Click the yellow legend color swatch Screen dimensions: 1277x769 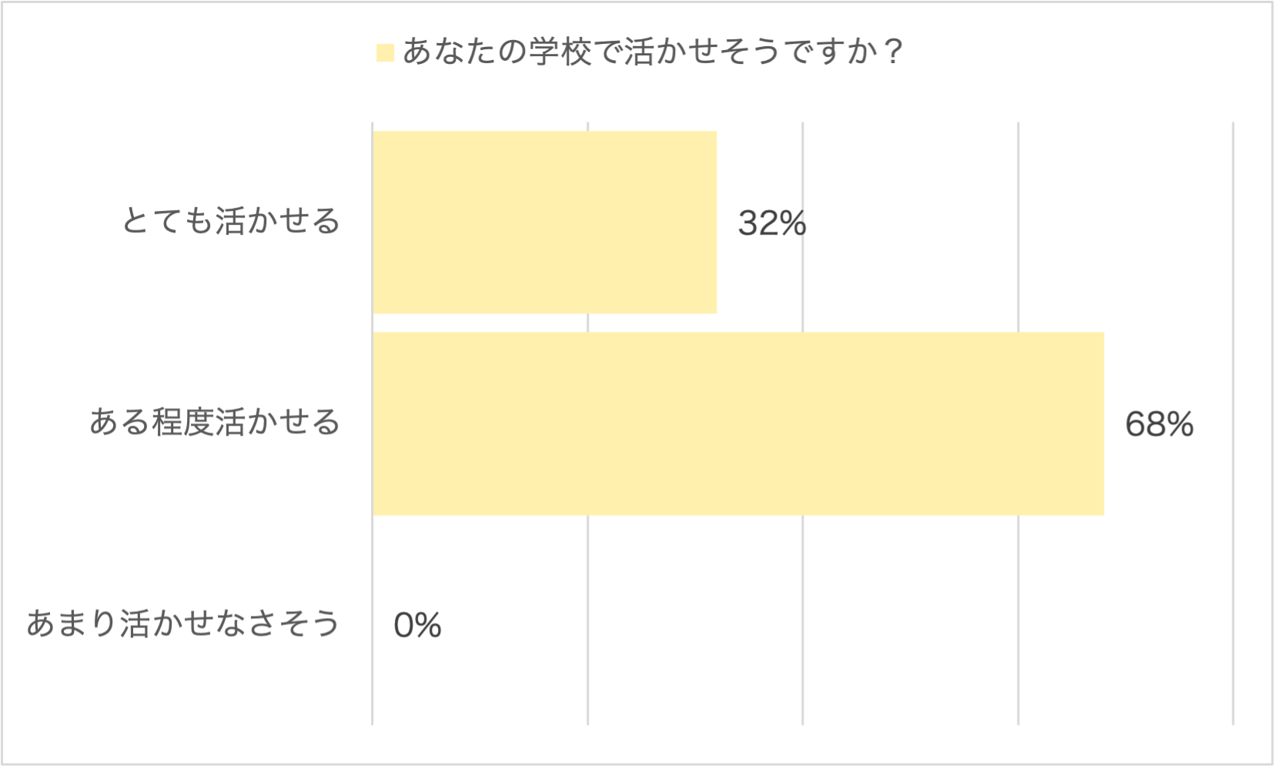tap(385, 52)
